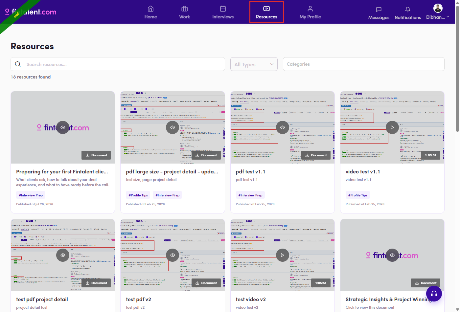Click the search magnifier icon
Screen dimensions: 460x312
18,64
